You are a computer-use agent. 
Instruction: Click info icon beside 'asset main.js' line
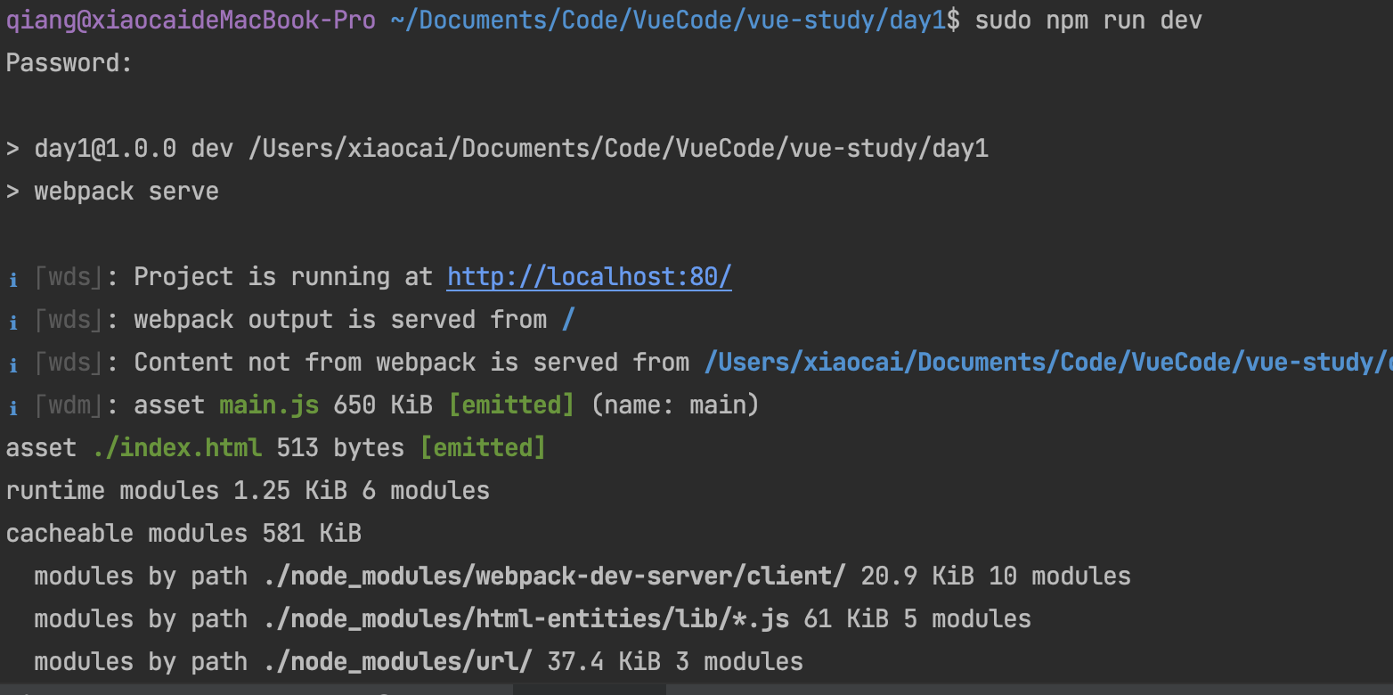(13, 407)
